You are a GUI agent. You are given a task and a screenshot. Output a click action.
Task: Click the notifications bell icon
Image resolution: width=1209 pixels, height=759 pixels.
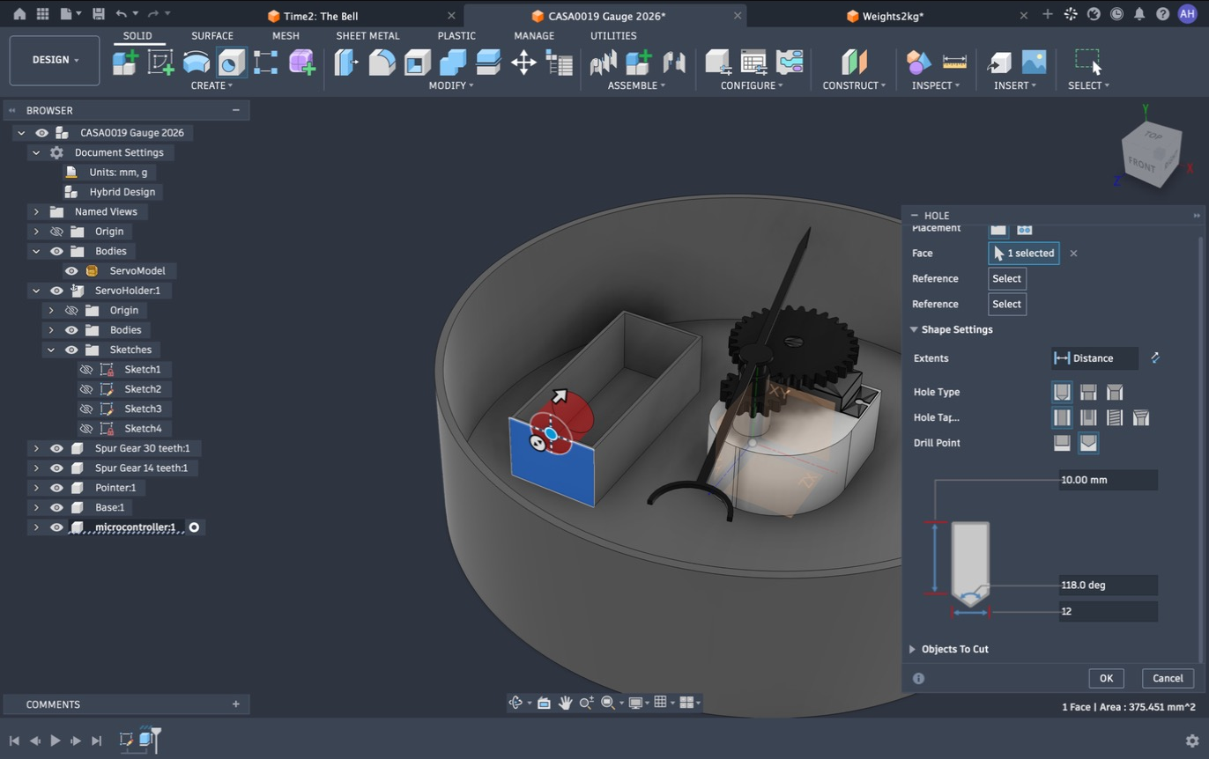pos(1139,14)
